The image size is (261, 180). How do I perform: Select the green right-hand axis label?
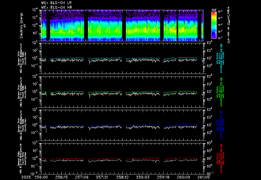(x=220, y=92)
